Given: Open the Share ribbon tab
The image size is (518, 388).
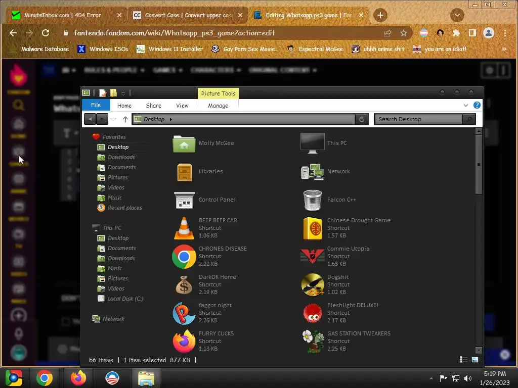Looking at the screenshot, I should 154,106.
